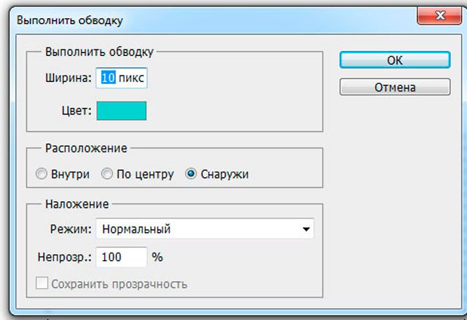Choose the По центру radio option
The width and height of the screenshot is (467, 320).
tap(107, 174)
